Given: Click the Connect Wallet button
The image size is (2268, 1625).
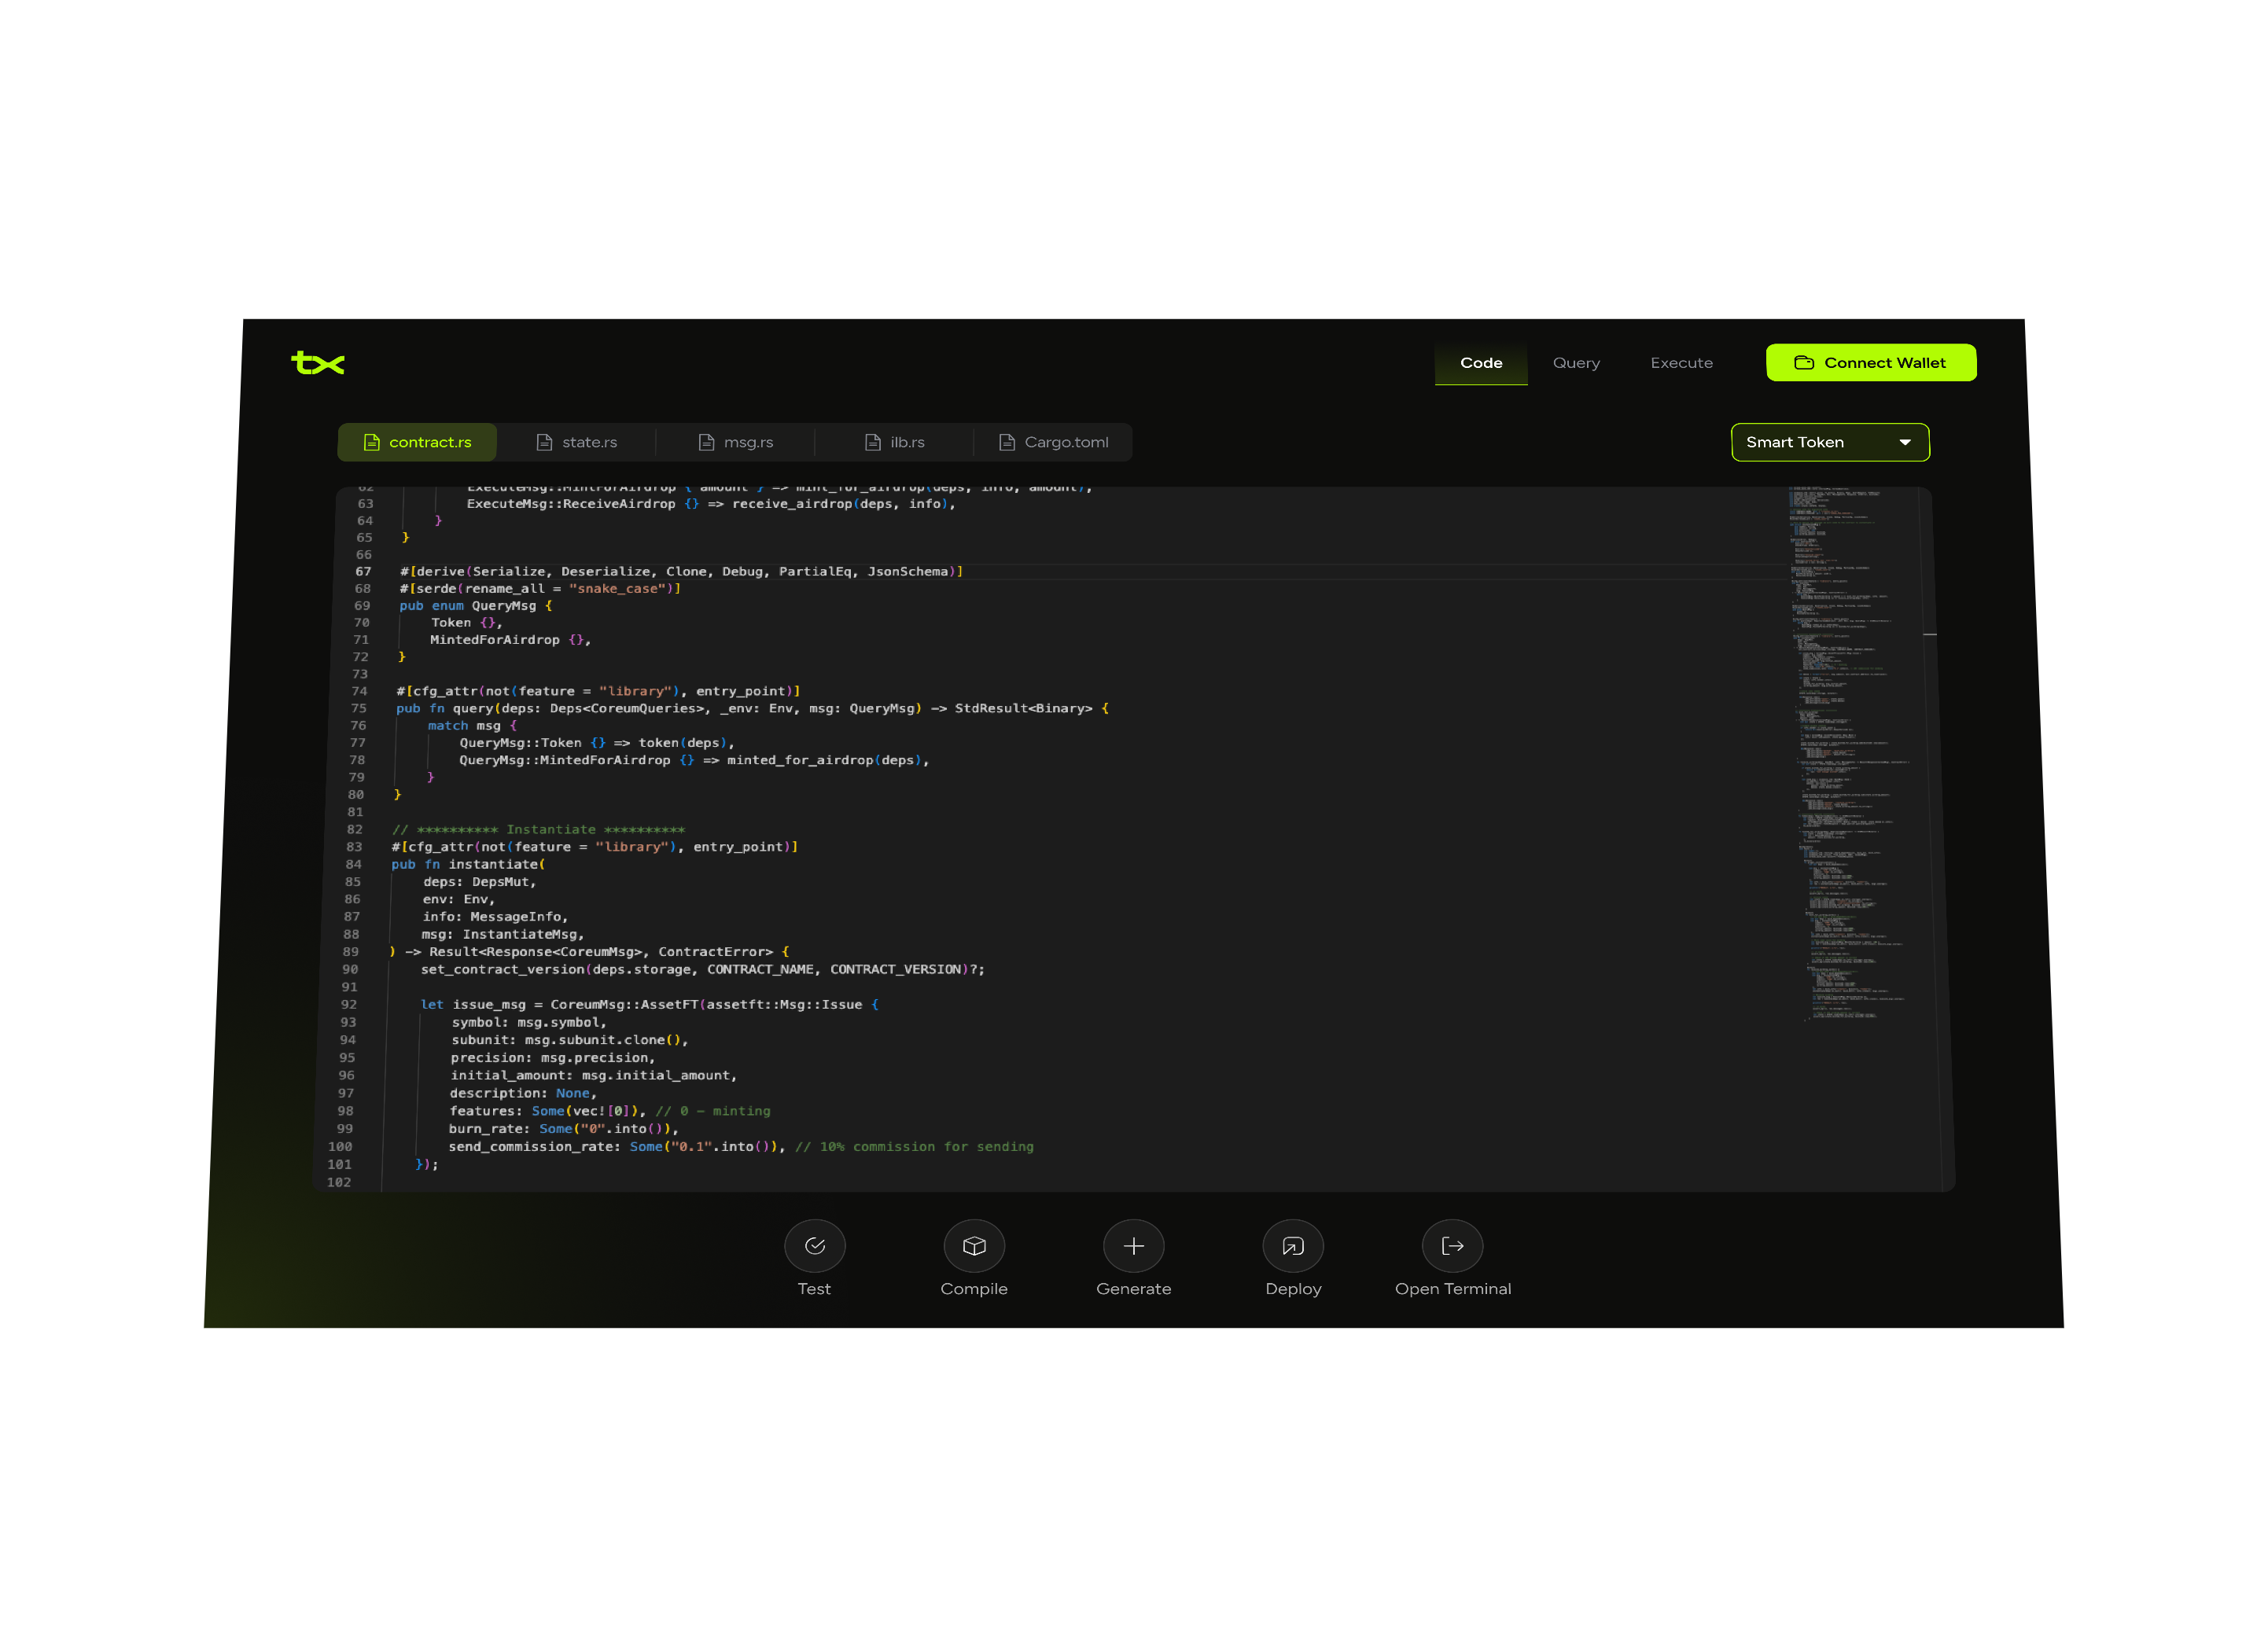Looking at the screenshot, I should [1870, 362].
